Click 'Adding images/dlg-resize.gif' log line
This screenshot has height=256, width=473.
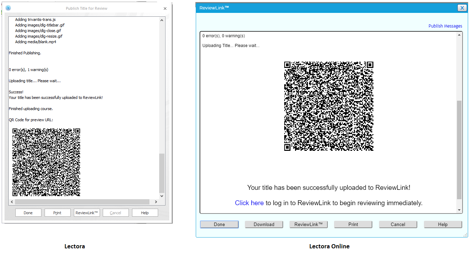tap(39, 37)
